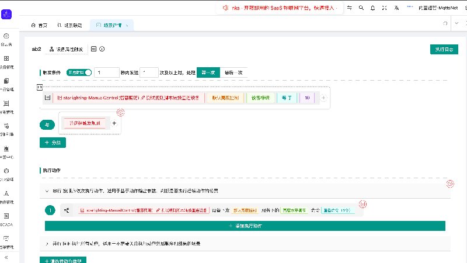The image size is (467, 263).
Task: Switch to the home tab
Action: pyautogui.click(x=39, y=25)
